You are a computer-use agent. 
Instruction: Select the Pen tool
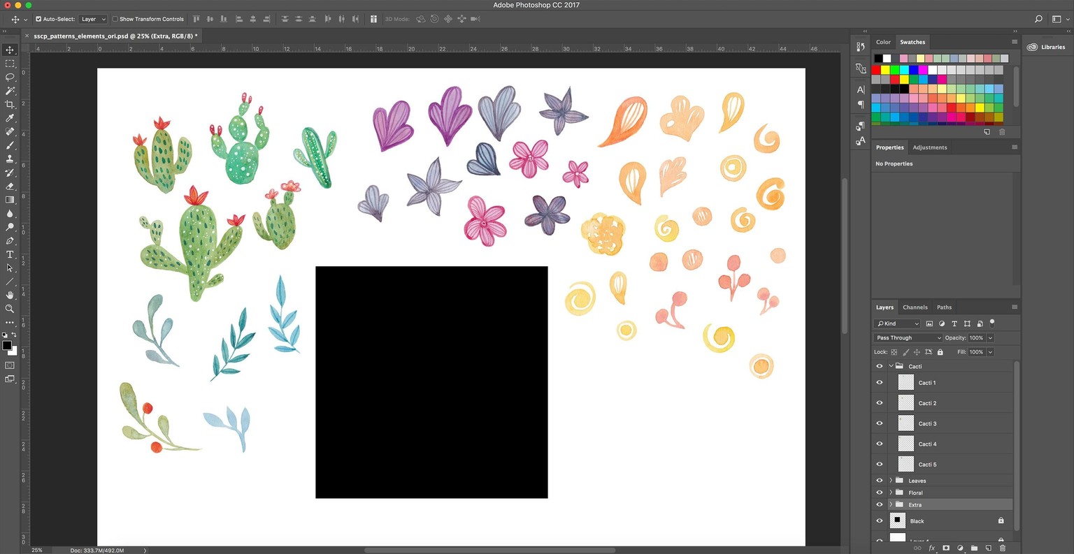coord(10,240)
